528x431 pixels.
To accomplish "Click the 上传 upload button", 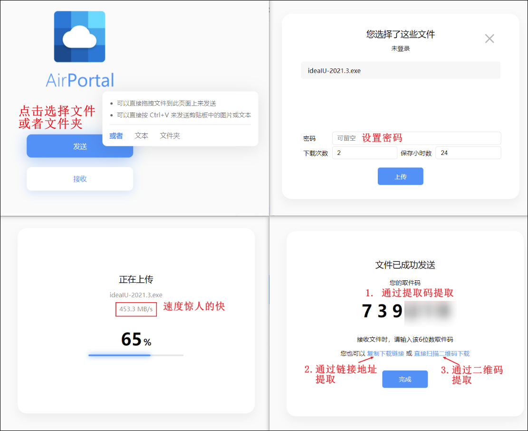I will pyautogui.click(x=400, y=176).
